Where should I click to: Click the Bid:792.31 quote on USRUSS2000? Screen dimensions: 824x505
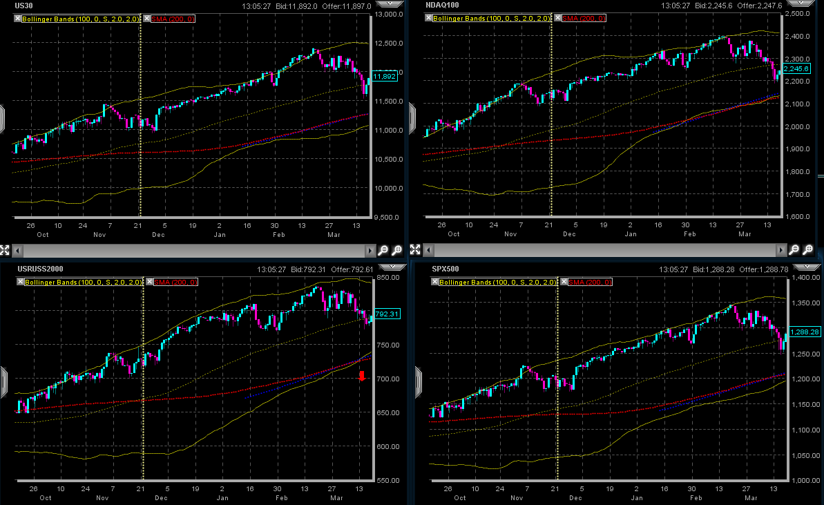(309, 269)
